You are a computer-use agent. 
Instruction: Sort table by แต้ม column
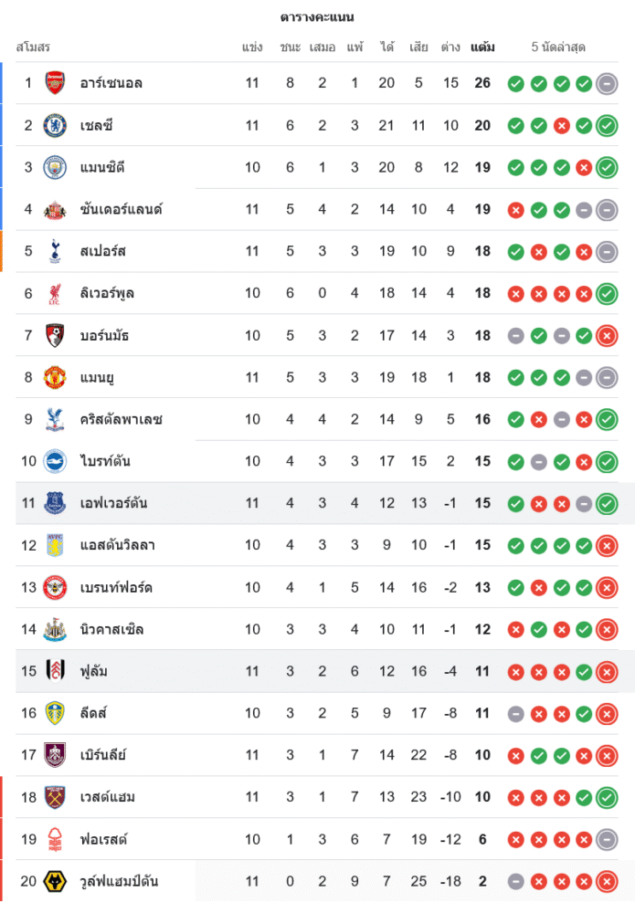coord(482,47)
